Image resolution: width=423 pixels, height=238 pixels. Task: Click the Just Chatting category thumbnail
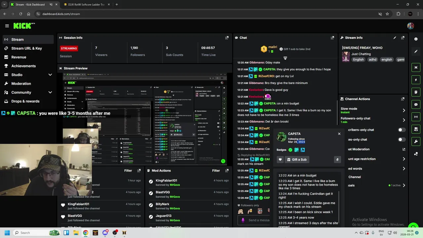tap(346, 57)
